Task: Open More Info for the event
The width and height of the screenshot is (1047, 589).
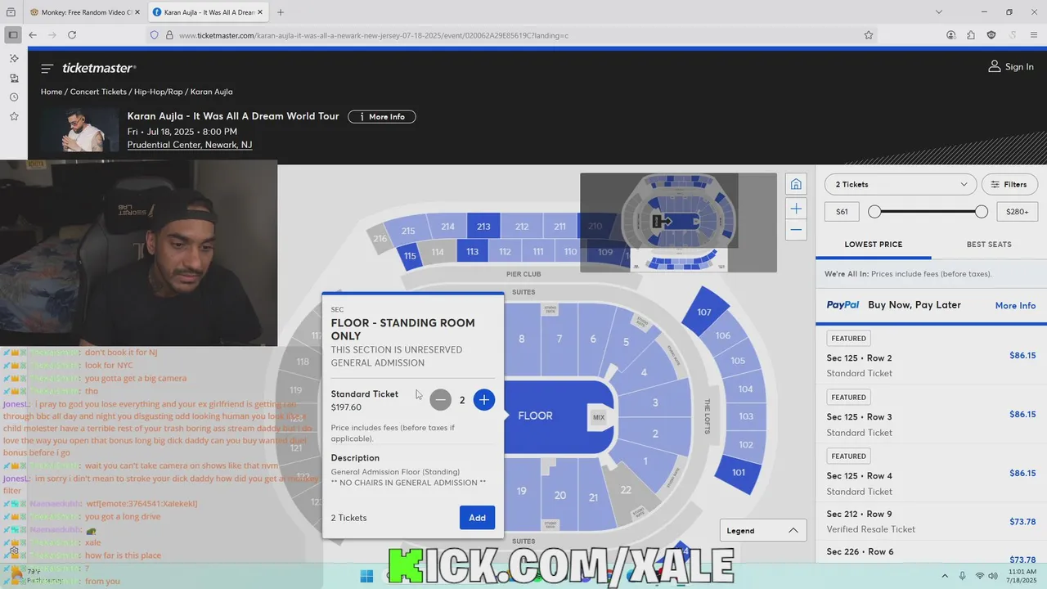Action: click(x=382, y=117)
